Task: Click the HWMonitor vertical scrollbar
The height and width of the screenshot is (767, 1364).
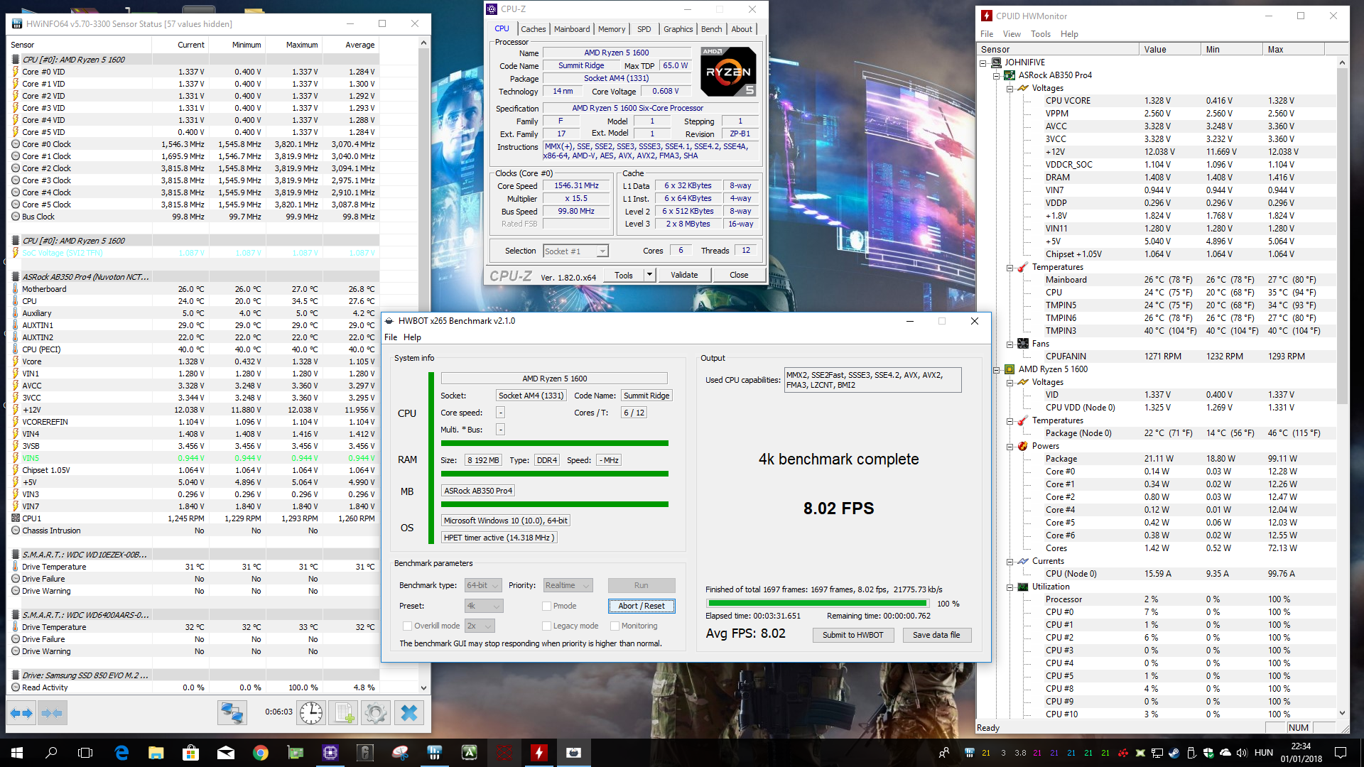Action: pos(1342,387)
